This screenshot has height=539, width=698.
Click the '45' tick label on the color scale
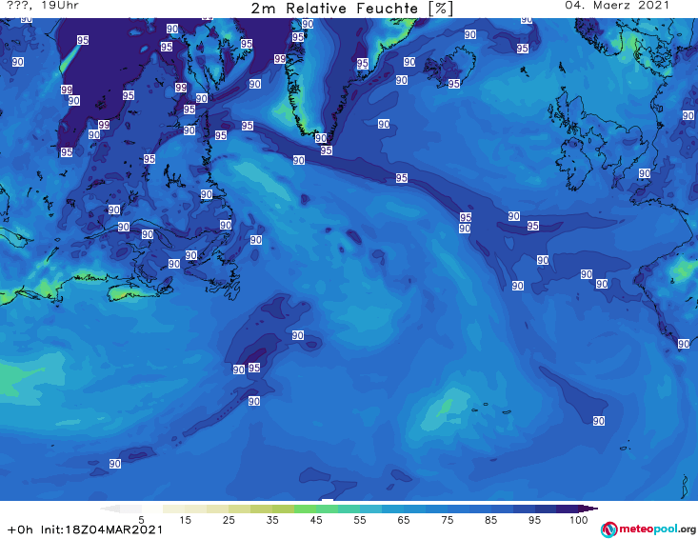316,520
